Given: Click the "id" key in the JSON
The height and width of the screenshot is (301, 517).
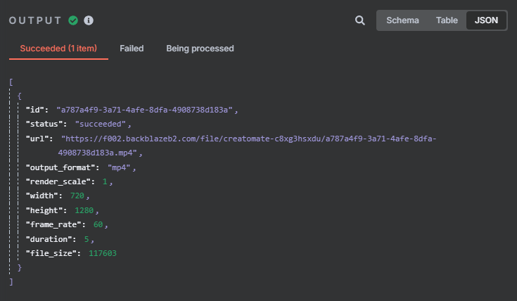Looking at the screenshot, I should [x=37, y=110].
